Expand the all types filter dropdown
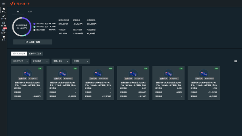 tap(20, 61)
